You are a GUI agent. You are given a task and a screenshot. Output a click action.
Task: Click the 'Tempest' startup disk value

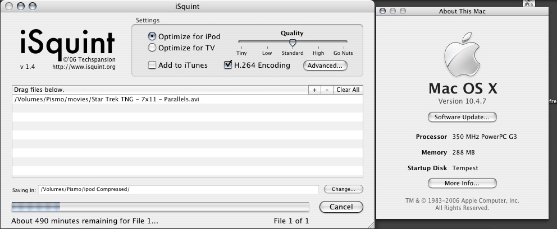pyautogui.click(x=465, y=168)
